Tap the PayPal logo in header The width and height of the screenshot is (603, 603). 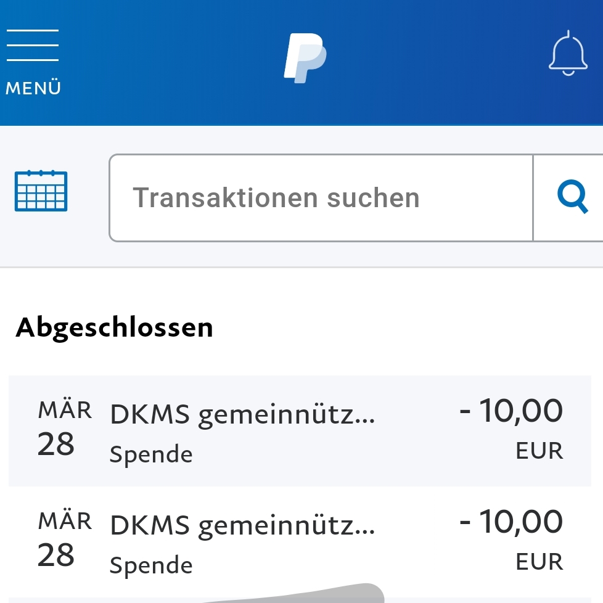click(x=305, y=58)
